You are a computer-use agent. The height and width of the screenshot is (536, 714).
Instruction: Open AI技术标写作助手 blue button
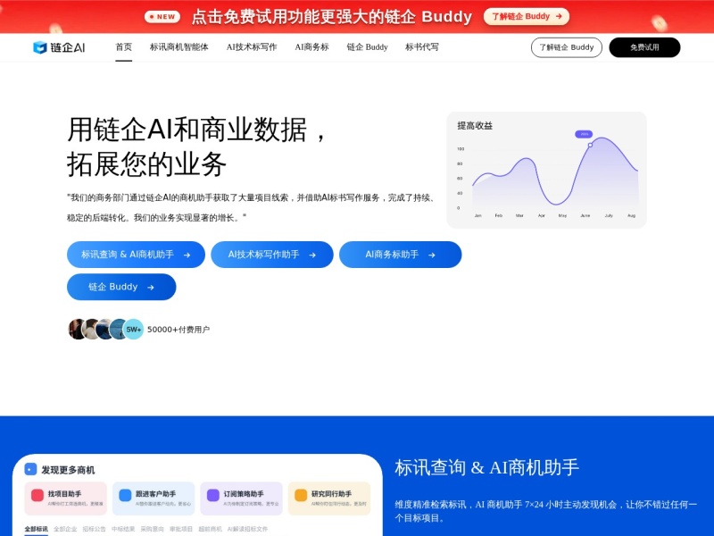tap(272, 255)
